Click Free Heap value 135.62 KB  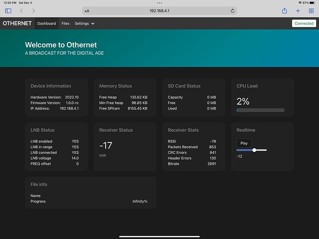pos(139,97)
